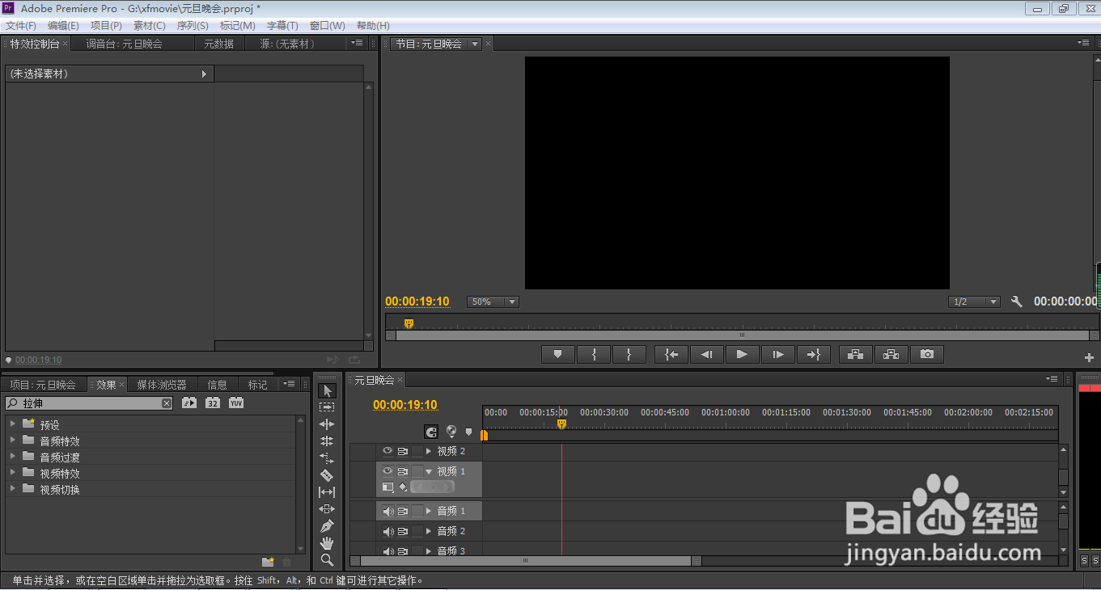1101x590 pixels.
Task: Click timeline playhead marker on ruler
Action: (561, 424)
